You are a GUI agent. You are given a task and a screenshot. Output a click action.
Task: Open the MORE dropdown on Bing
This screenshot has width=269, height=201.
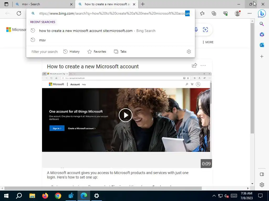[208, 42]
